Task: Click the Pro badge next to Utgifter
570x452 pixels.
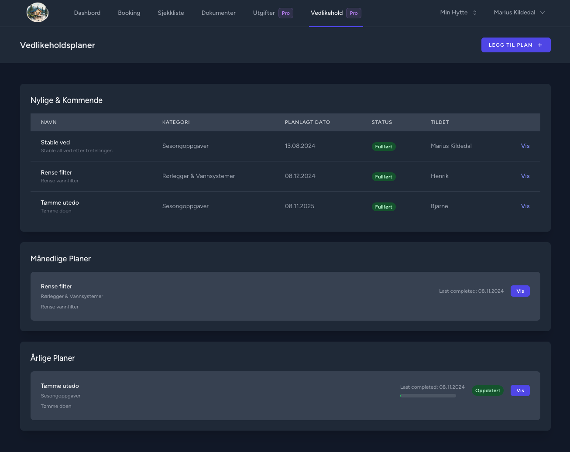Action: [x=286, y=13]
